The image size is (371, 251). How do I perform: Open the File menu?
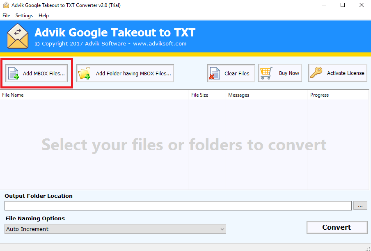[x=6, y=16]
